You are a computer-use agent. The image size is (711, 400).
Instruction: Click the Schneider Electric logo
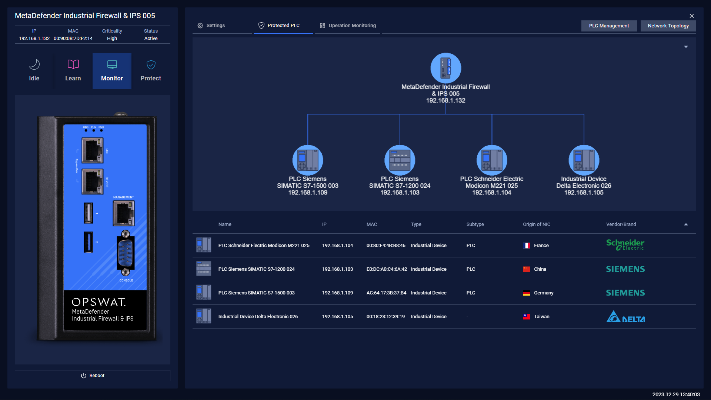(625, 245)
